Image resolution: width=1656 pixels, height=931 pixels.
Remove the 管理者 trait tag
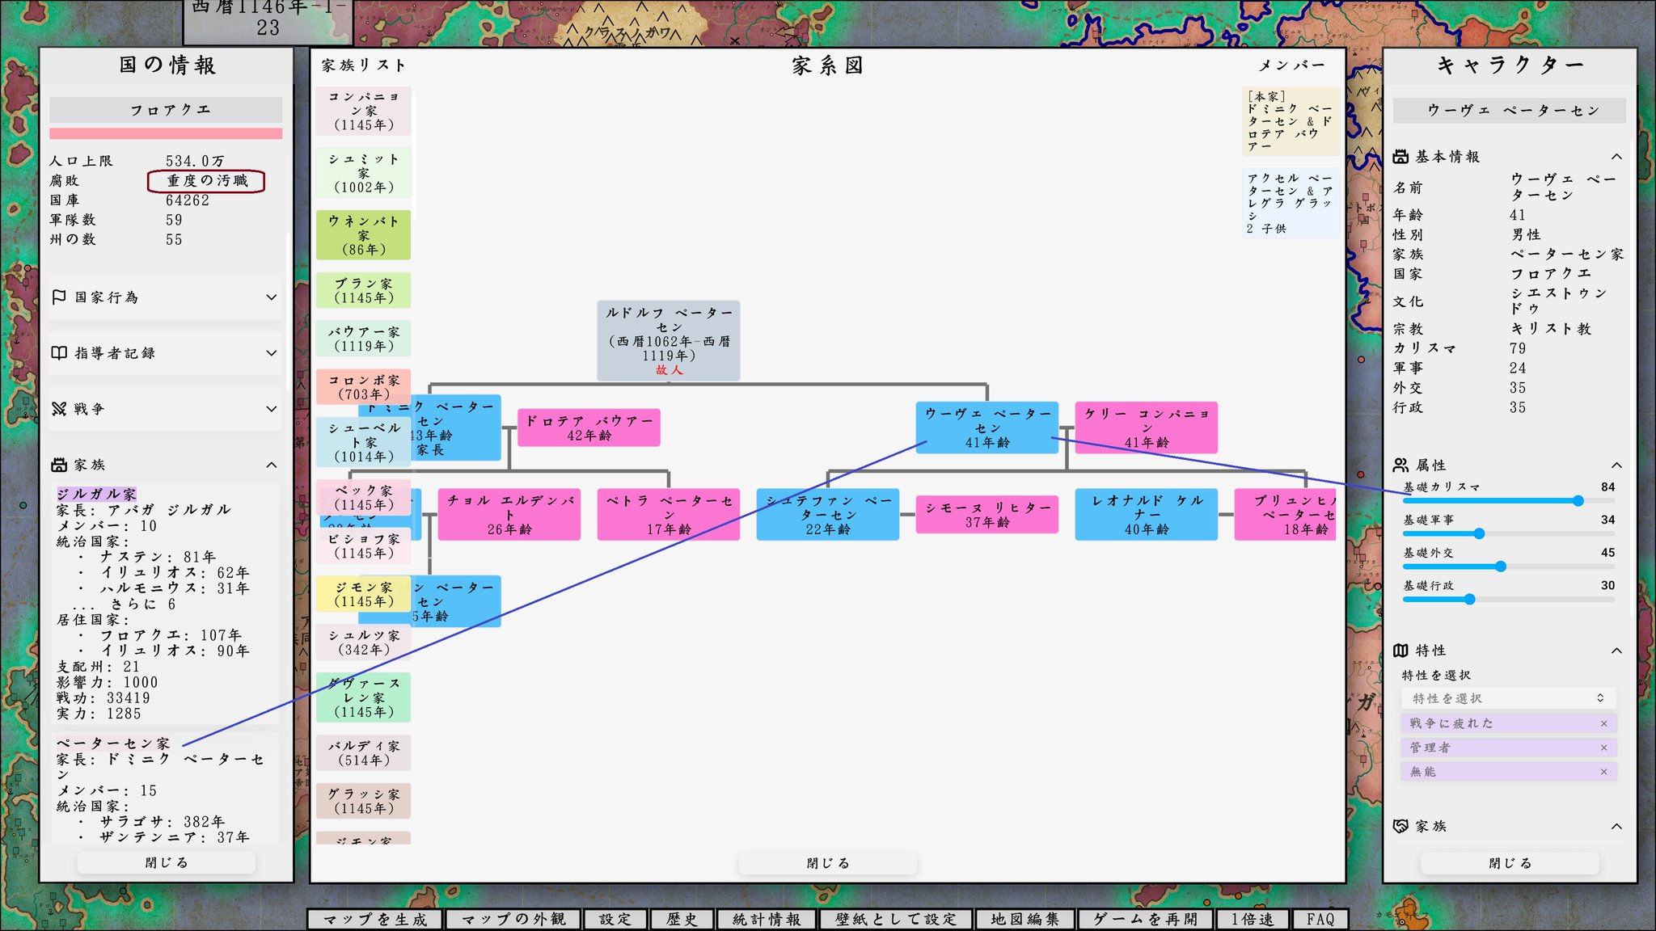[1604, 748]
